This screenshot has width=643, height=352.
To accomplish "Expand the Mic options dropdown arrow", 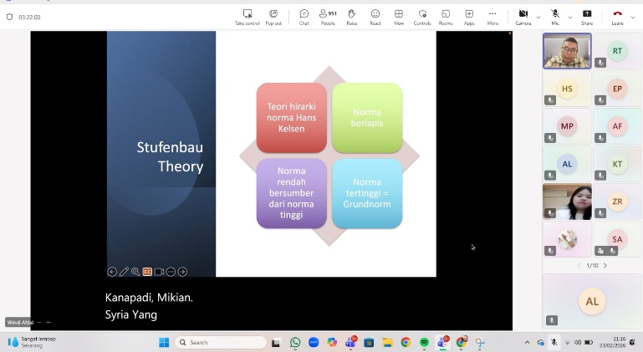I will (569, 17).
